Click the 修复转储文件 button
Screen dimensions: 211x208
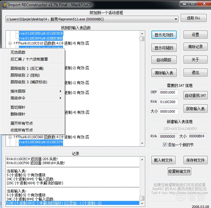(x=179, y=171)
